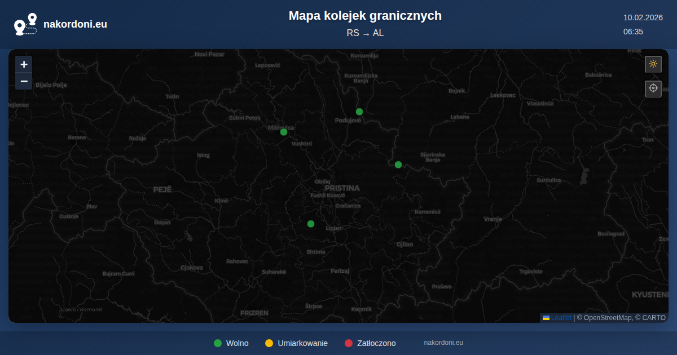Viewport: 677px width, 355px height.
Task: Click the Mapa kolejek granicznych heading
Action: [365, 16]
